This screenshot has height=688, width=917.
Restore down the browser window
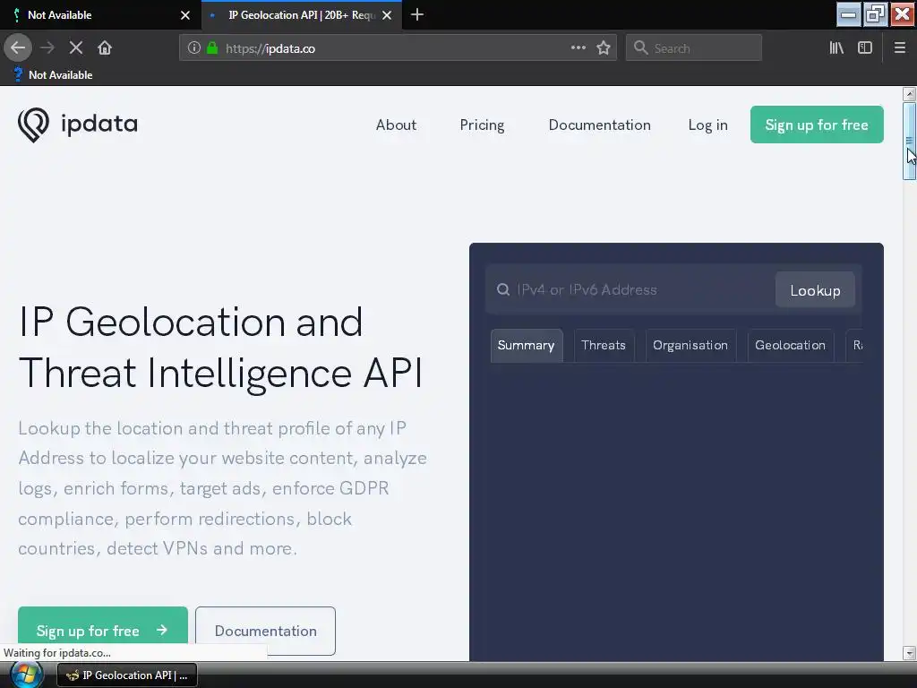[876, 14]
